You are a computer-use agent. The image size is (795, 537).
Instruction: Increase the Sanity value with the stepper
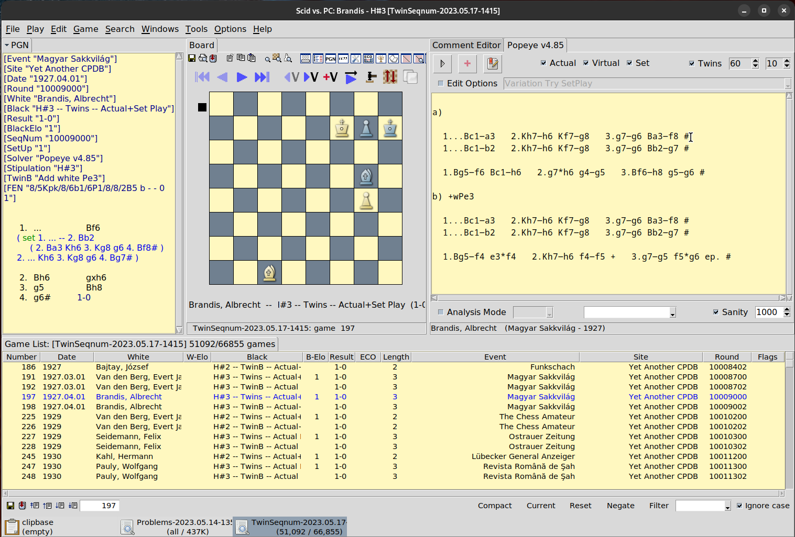pos(787,309)
